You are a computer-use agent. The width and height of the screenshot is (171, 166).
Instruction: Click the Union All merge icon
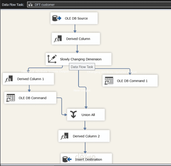tap(73, 115)
